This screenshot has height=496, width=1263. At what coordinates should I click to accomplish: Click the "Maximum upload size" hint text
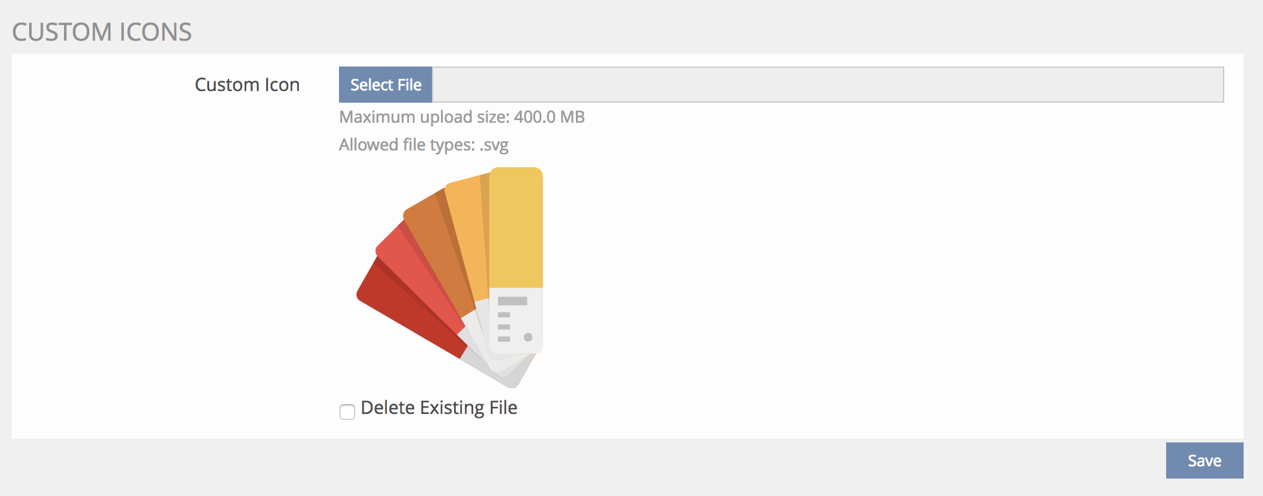coord(462,117)
